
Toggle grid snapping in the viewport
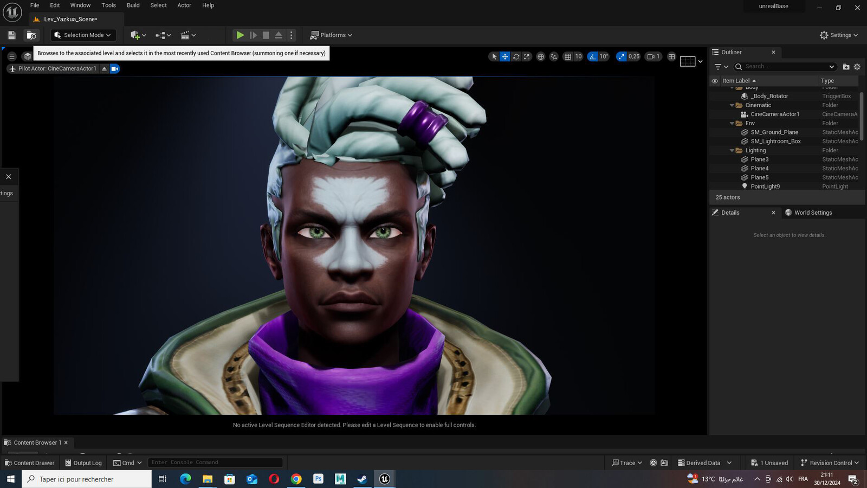(567, 56)
